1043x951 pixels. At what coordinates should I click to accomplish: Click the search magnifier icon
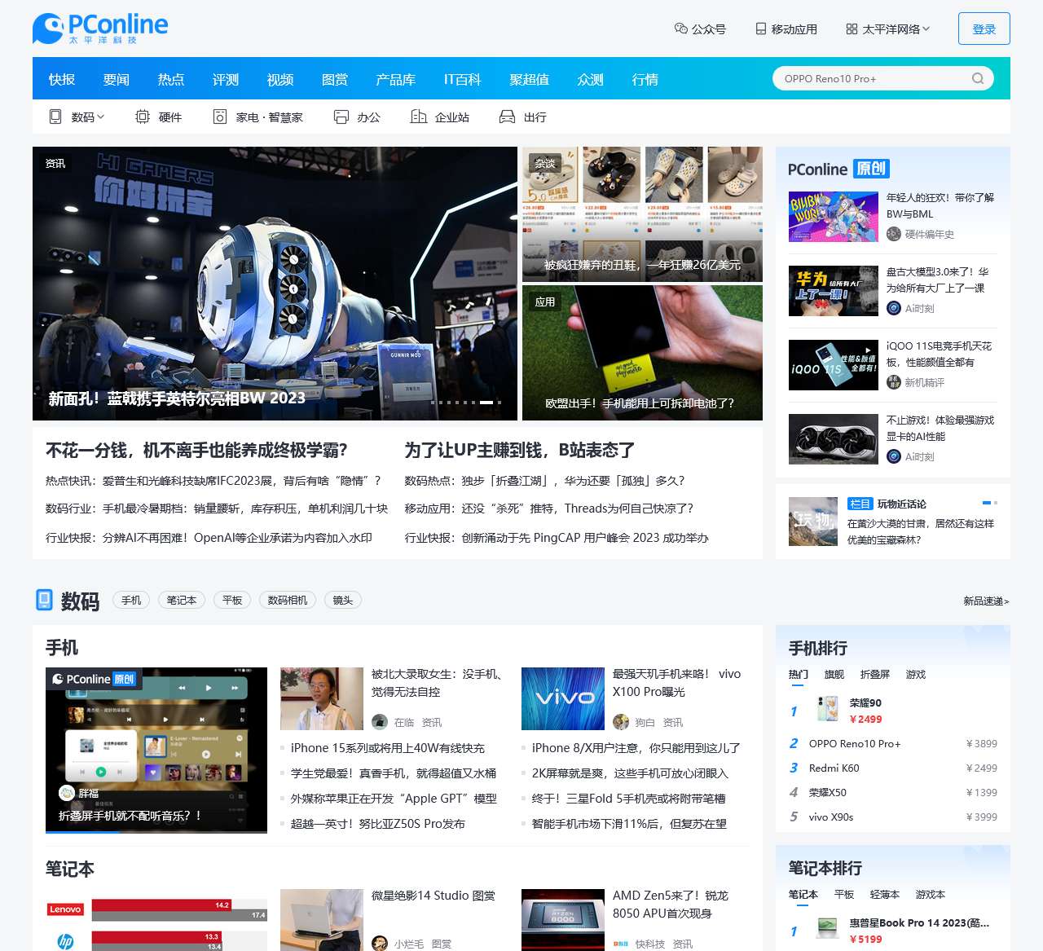click(978, 78)
